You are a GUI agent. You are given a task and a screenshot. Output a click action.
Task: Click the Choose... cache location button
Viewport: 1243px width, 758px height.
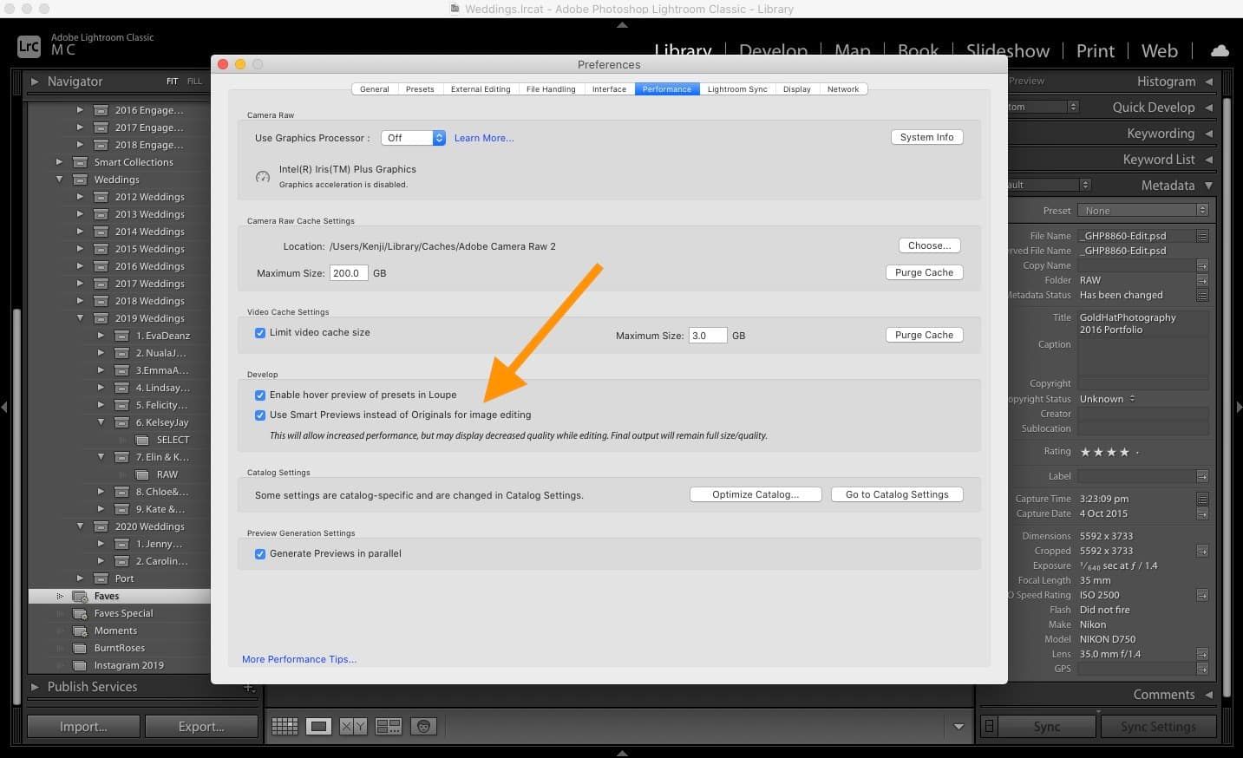tap(929, 245)
